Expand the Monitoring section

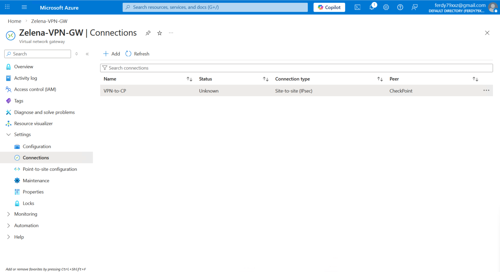9,214
